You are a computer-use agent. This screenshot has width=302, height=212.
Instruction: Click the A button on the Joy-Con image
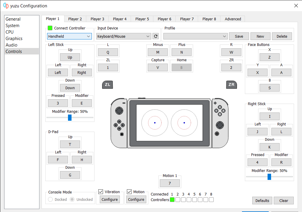point(223,111)
